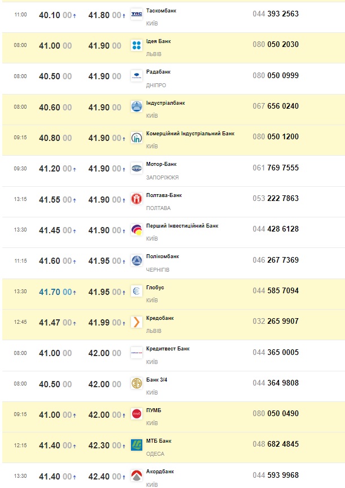Open the Кредитвест Банк link
This screenshot has width=345, height=488.
coord(168,349)
